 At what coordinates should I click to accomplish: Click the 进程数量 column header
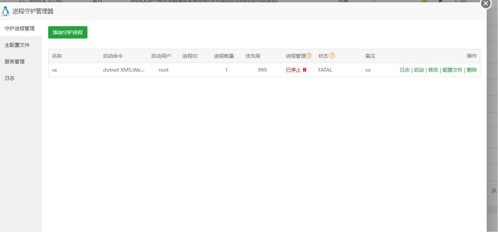coord(224,56)
